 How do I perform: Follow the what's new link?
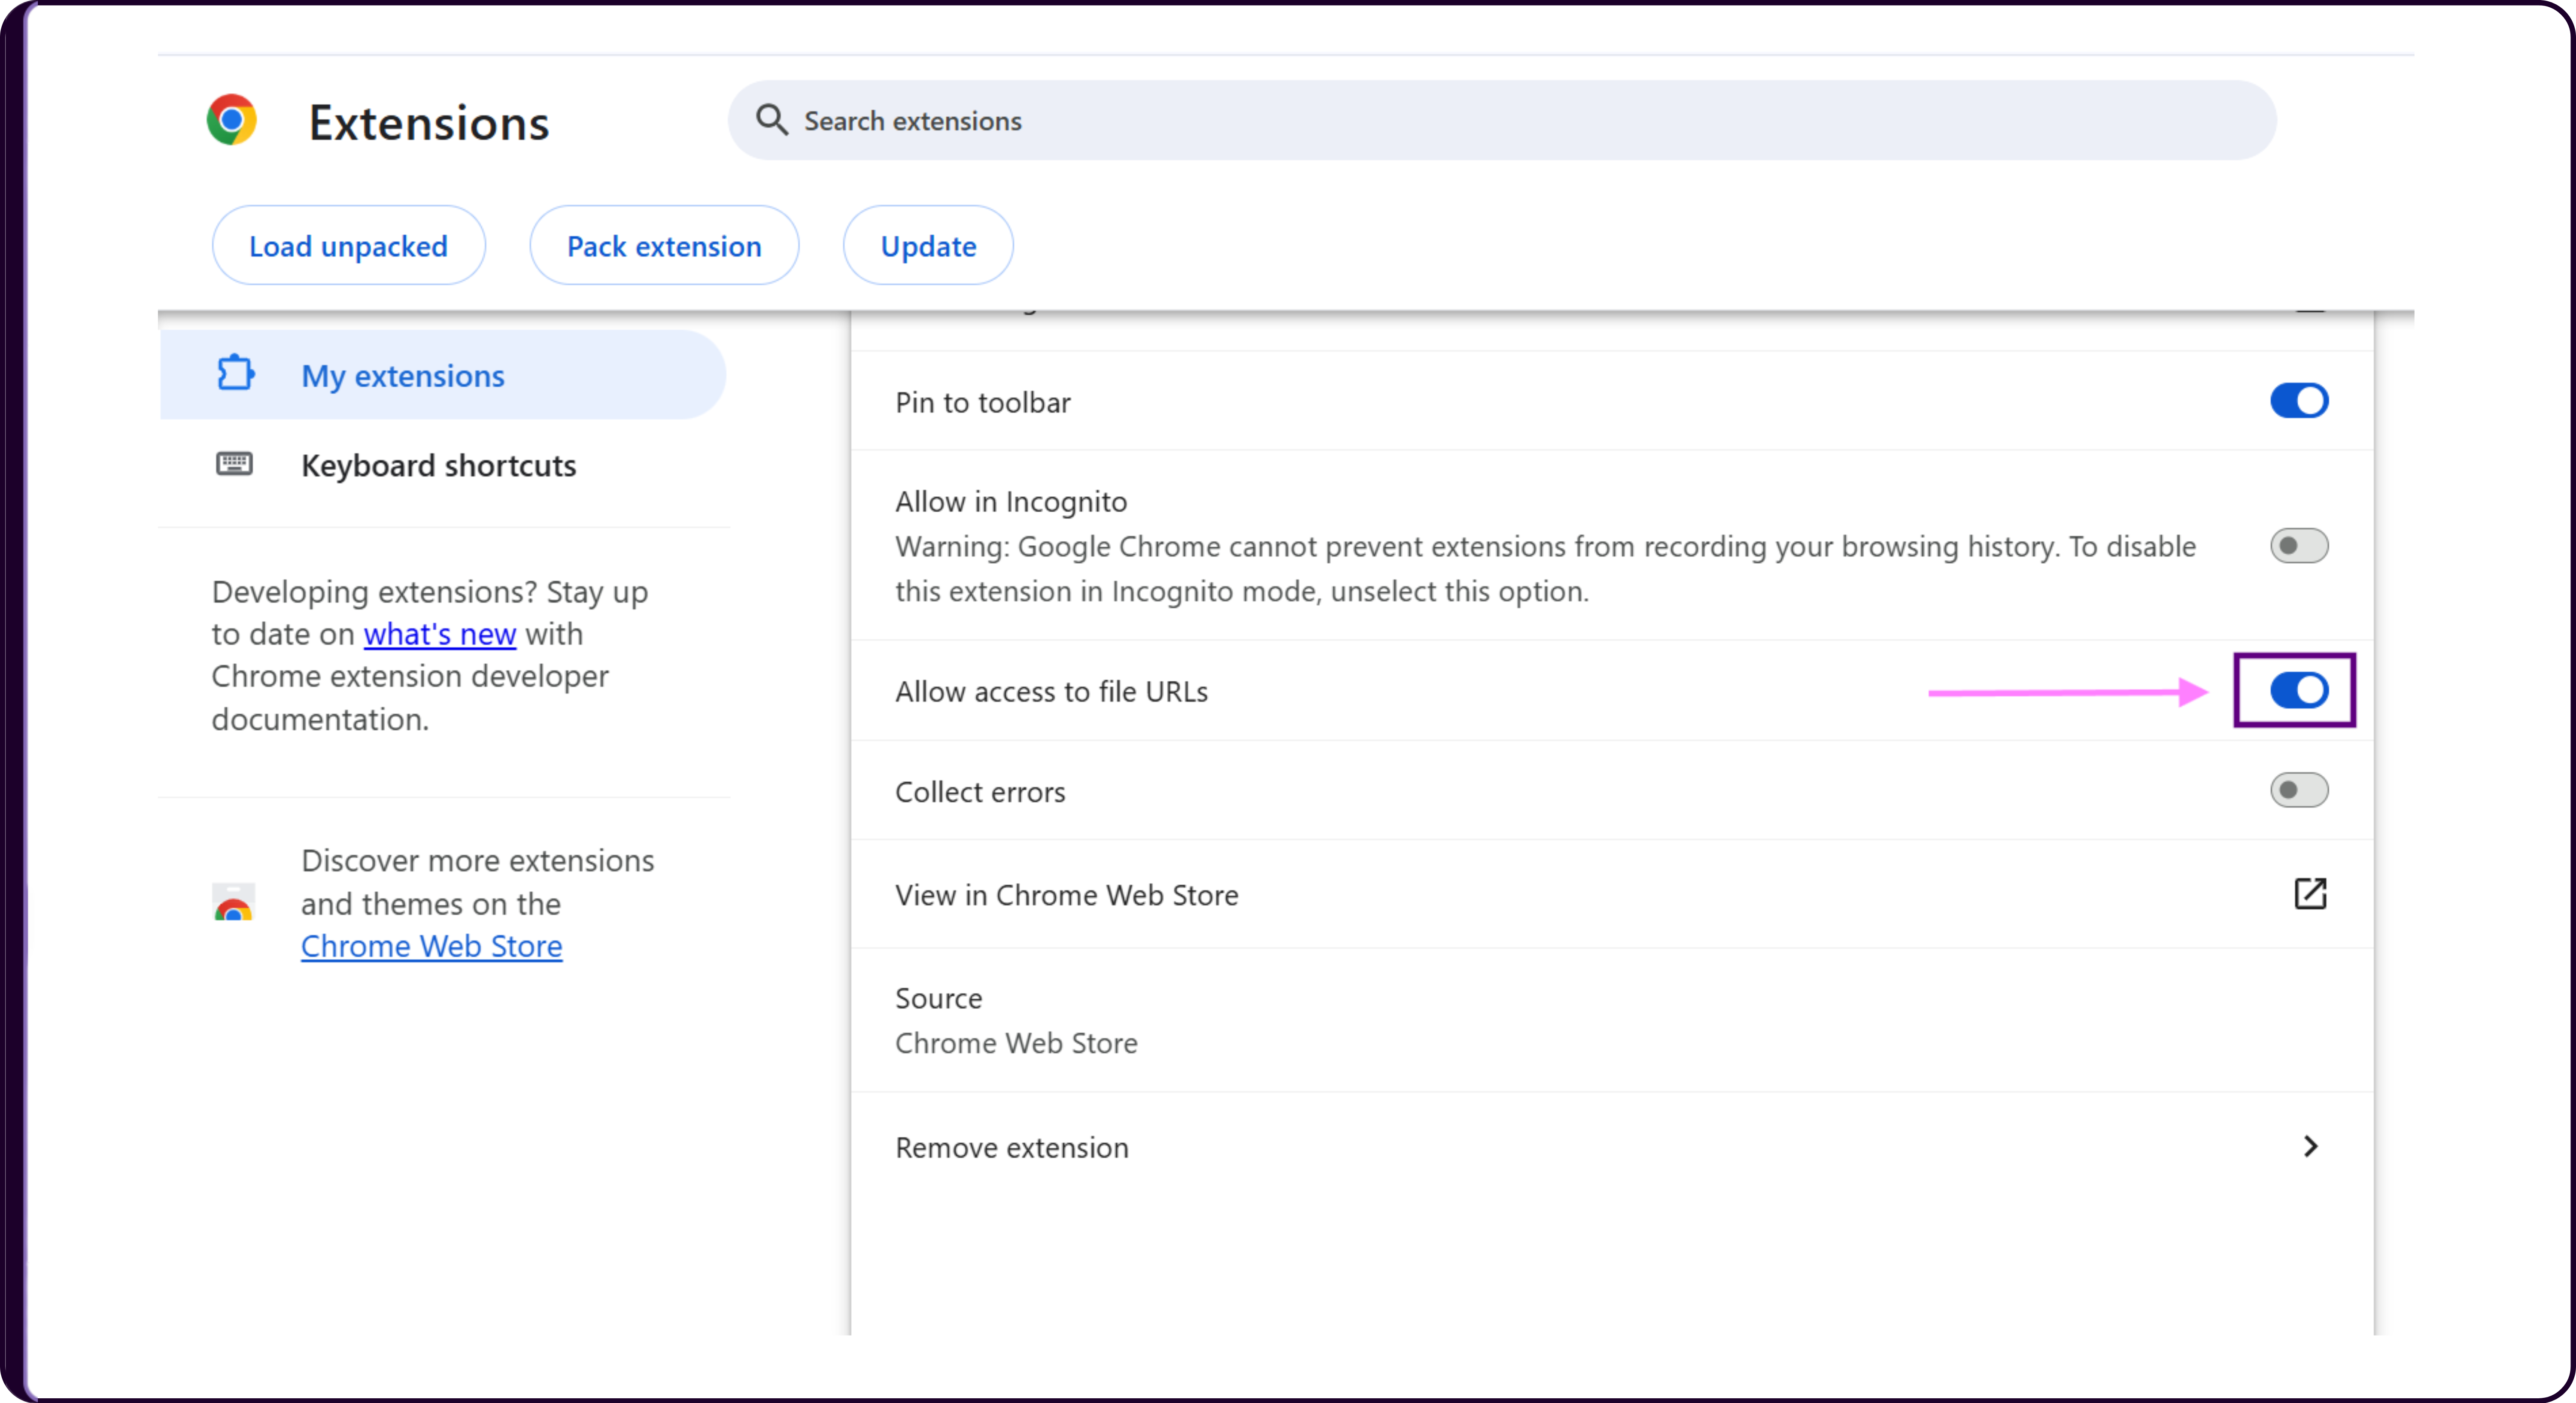(x=440, y=634)
